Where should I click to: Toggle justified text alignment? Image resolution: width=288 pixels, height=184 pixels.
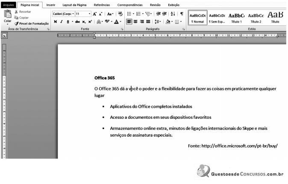pos(148,22)
